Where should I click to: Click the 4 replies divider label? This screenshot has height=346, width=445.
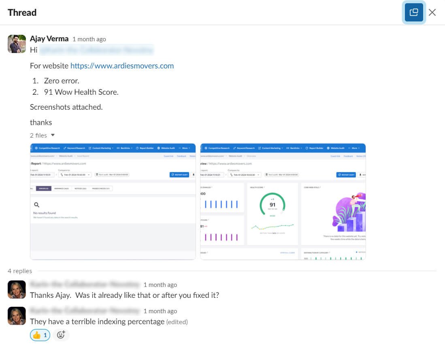click(x=20, y=271)
